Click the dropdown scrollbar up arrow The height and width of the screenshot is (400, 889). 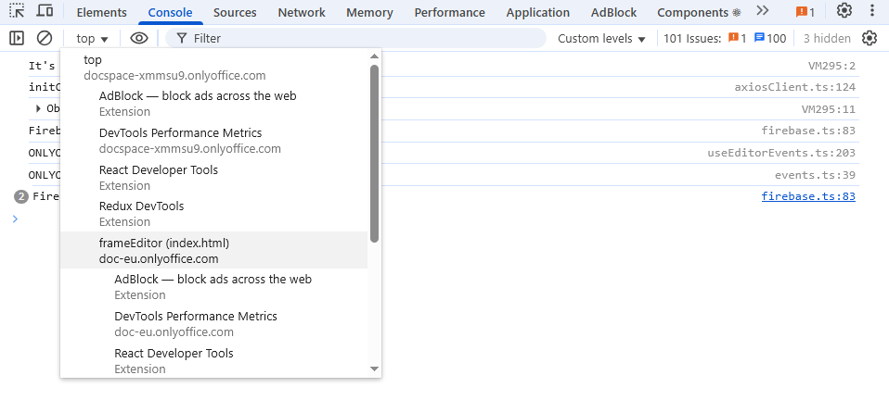tap(374, 56)
